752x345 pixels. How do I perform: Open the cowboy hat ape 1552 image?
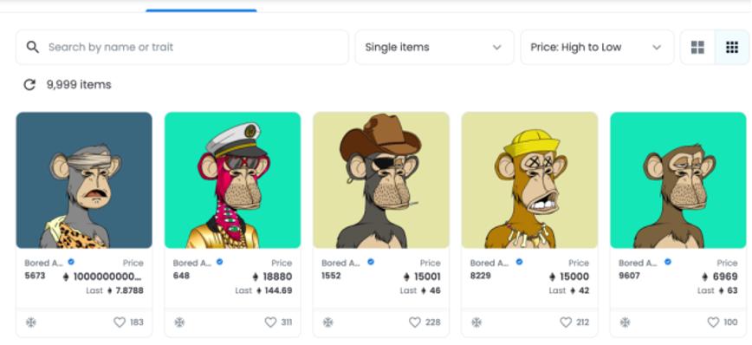click(381, 180)
